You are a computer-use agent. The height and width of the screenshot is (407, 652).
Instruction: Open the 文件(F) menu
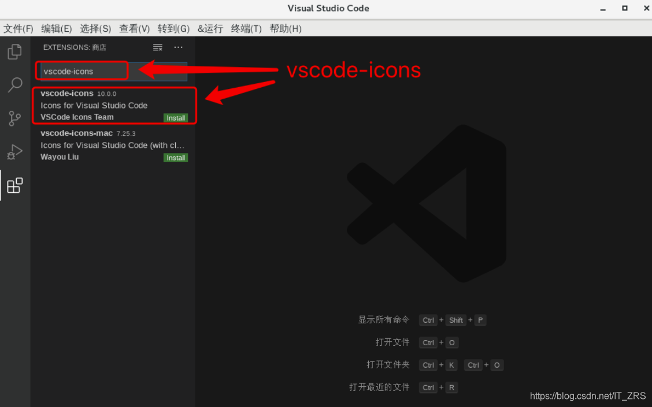click(x=18, y=29)
